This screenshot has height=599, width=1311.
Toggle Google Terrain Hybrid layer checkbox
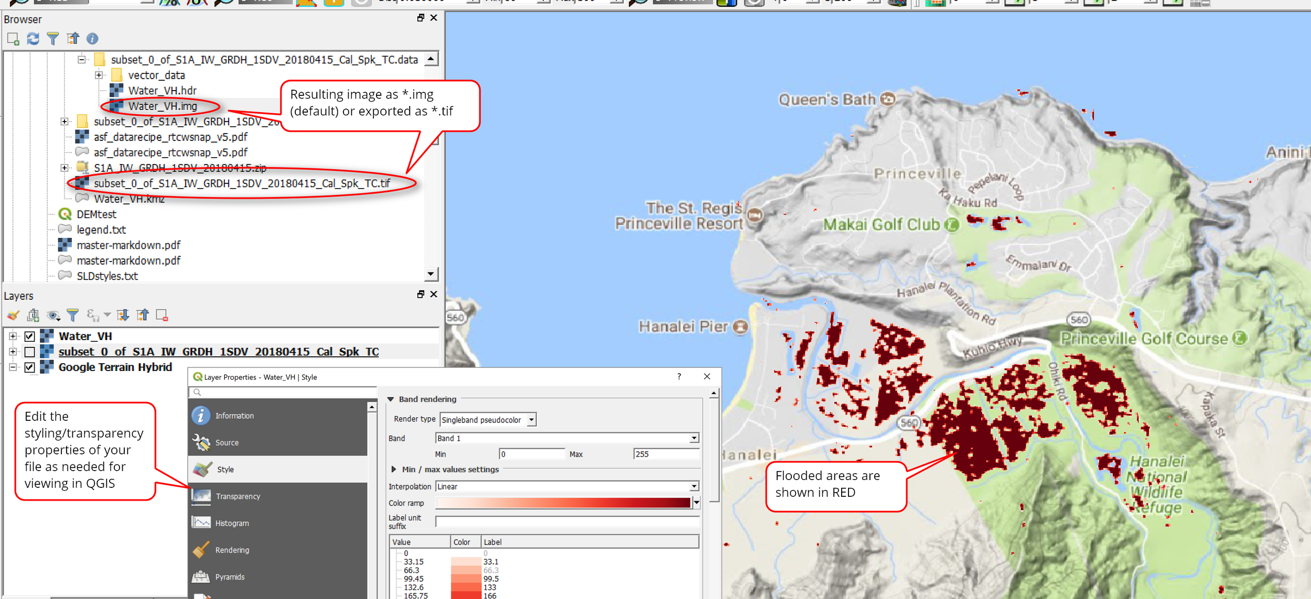(x=30, y=367)
